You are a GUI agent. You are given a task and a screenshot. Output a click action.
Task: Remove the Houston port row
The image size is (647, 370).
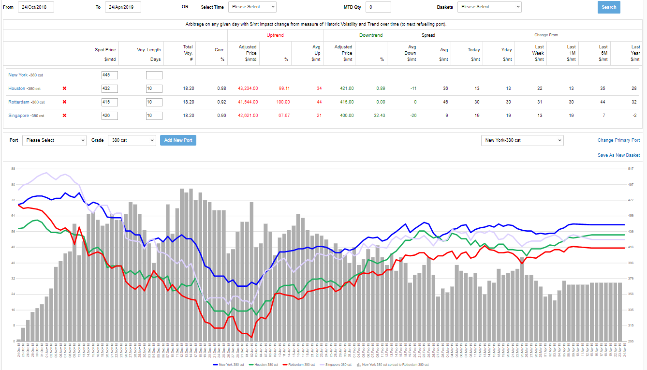[64, 89]
